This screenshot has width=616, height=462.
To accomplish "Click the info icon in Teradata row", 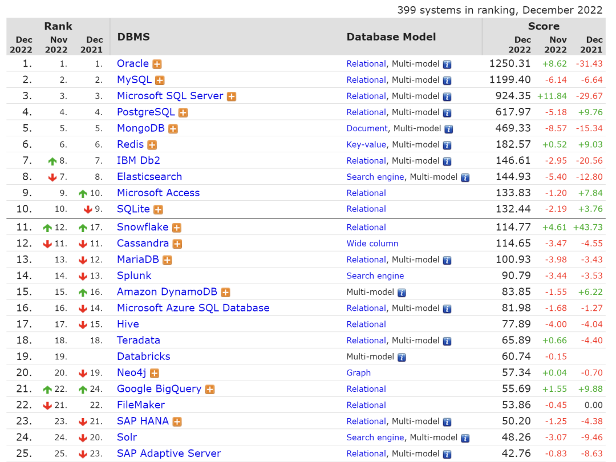I will tap(447, 341).
